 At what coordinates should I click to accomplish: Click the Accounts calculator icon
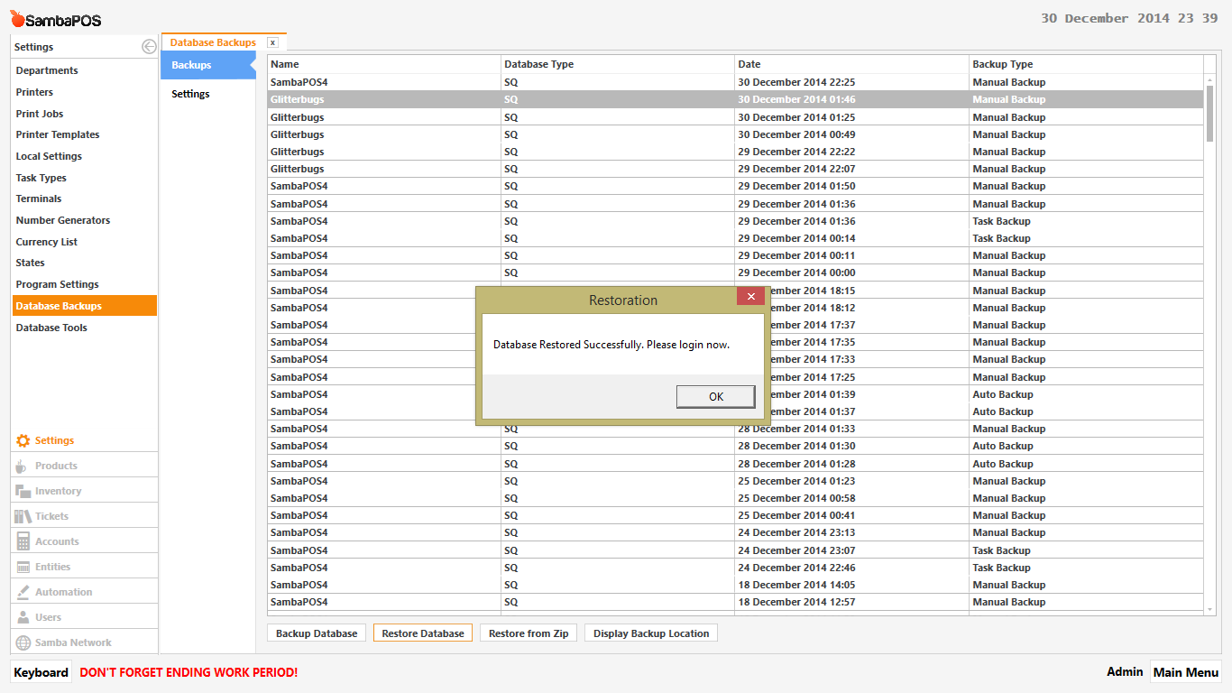click(23, 541)
